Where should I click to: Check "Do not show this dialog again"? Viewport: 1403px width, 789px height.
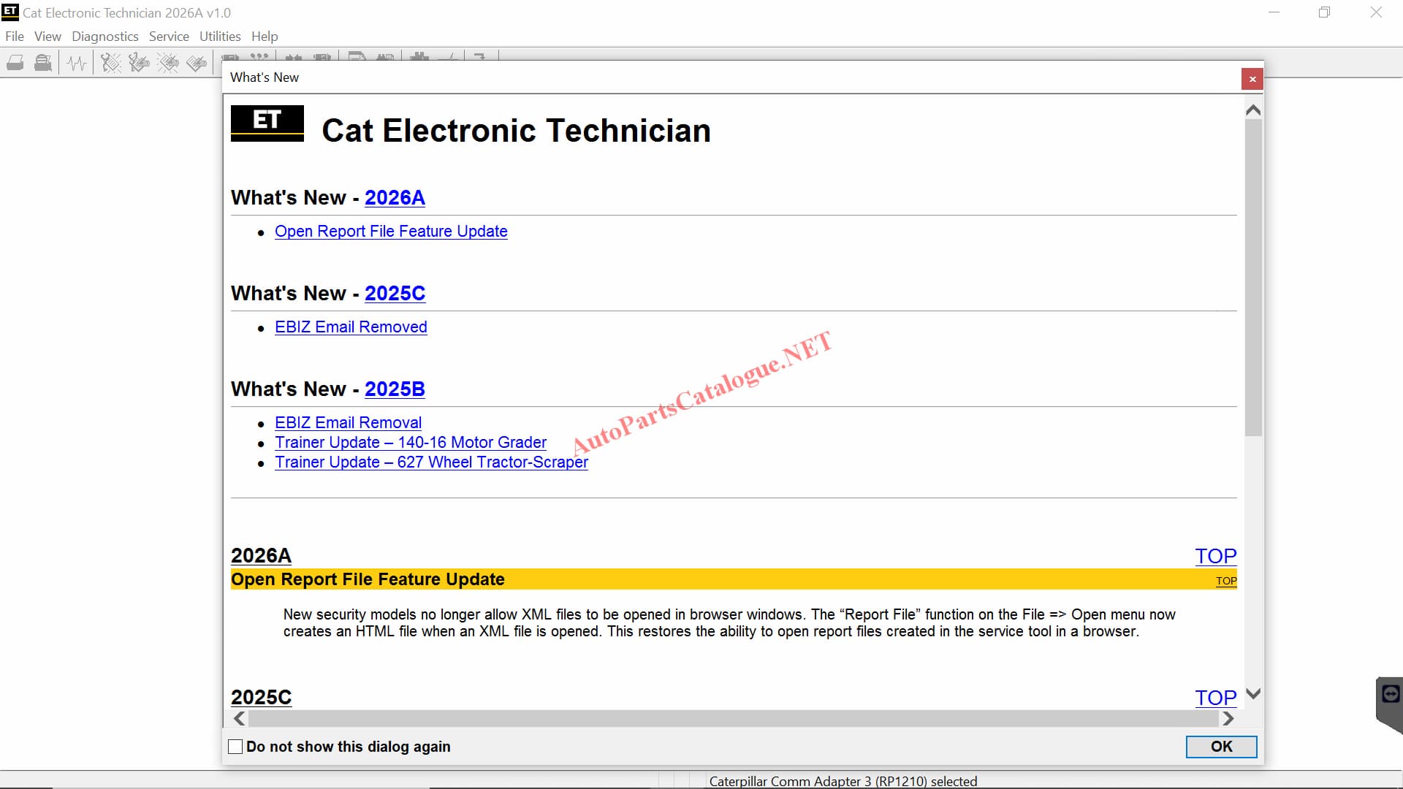click(235, 747)
